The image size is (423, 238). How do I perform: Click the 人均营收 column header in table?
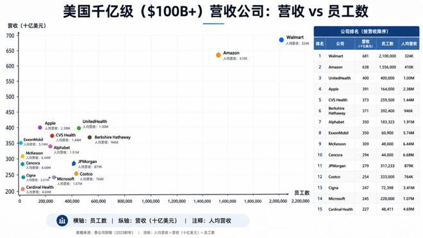pyautogui.click(x=409, y=44)
